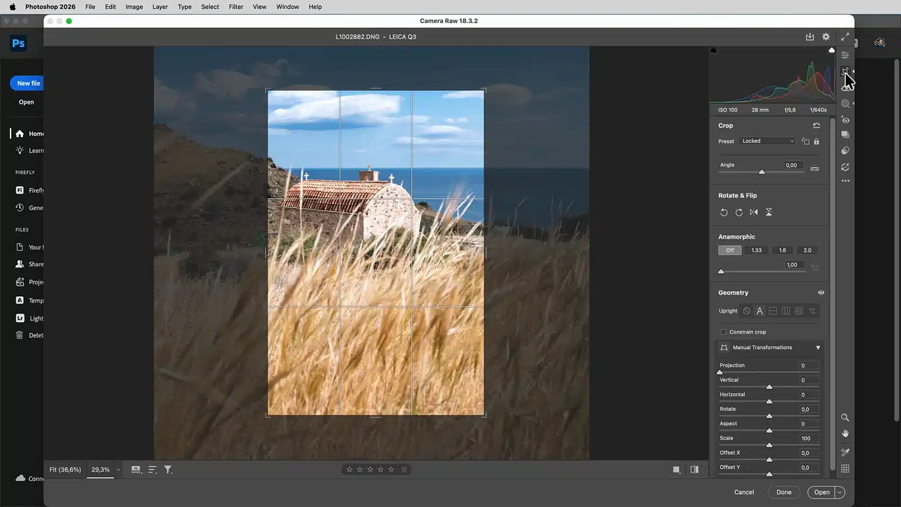Viewport: 901px width, 507px height.
Task: Select Auto upright (A) mode
Action: click(x=760, y=311)
